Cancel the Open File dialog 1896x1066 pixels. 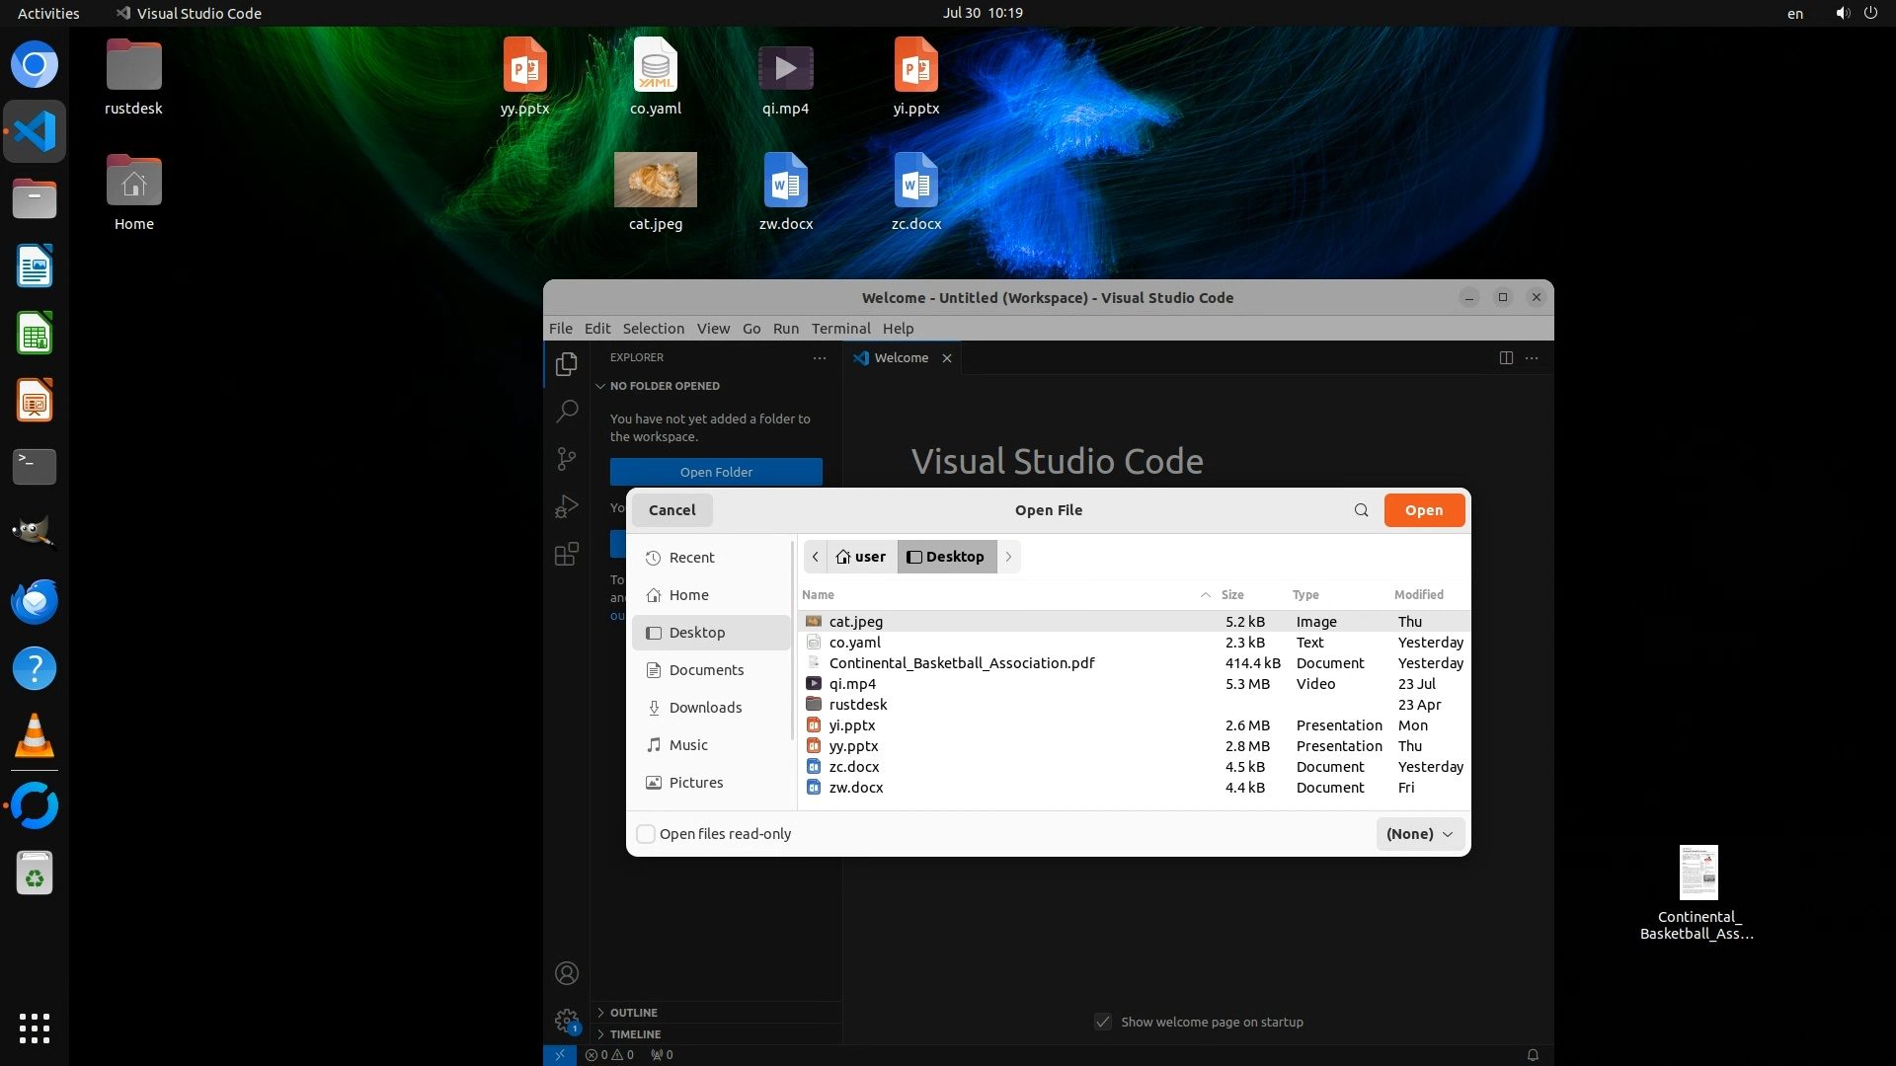click(x=671, y=510)
